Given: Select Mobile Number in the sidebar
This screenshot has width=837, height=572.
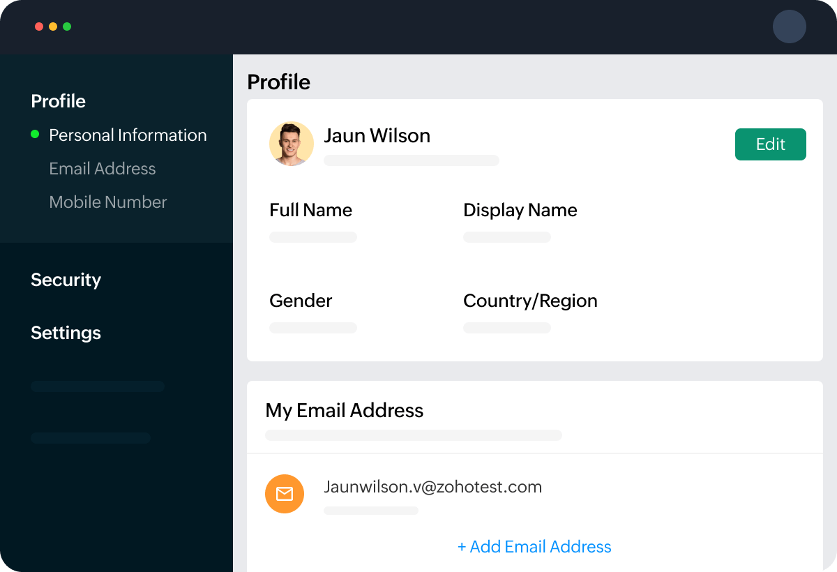Looking at the screenshot, I should point(108,202).
